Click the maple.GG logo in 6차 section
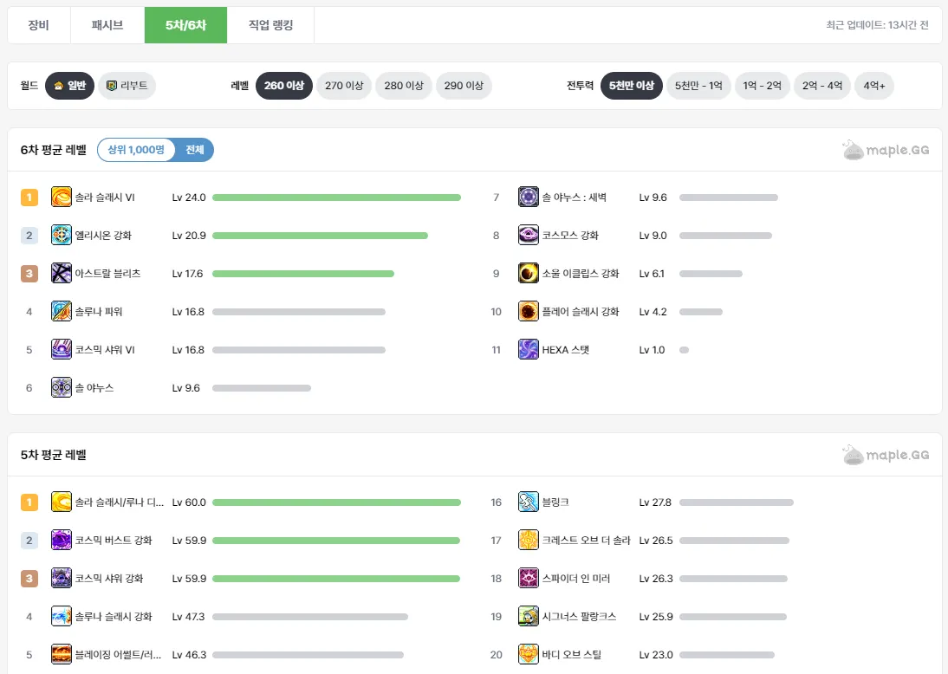This screenshot has width=948, height=674. click(x=886, y=150)
